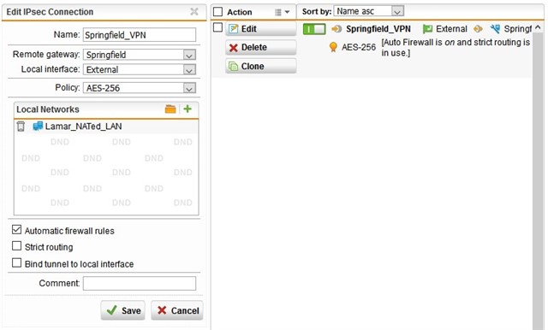Check the Strict routing option

pos(16,246)
